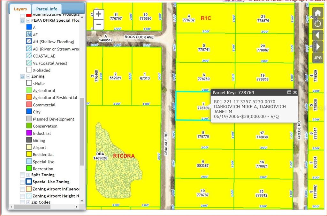This screenshot has width=327, height=216.
Task: Zoom out with the minus button
Action: pyautogui.click(x=99, y=24)
